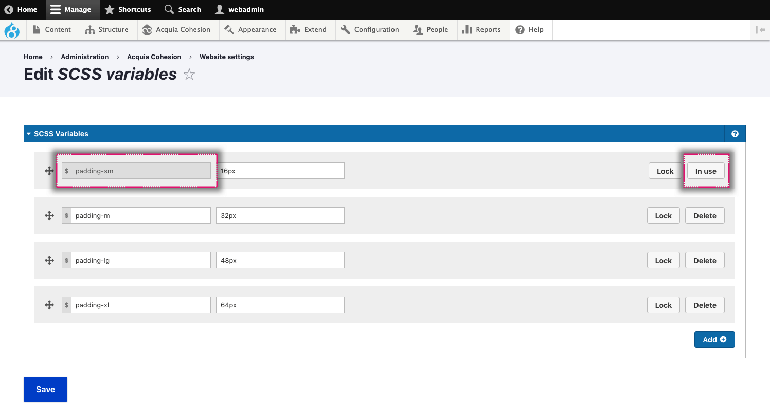770x419 pixels.
Task: Delete the padding-xl variable
Action: [705, 305]
